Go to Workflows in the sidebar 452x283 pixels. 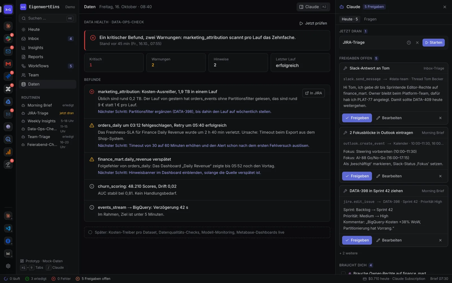click(47, 66)
